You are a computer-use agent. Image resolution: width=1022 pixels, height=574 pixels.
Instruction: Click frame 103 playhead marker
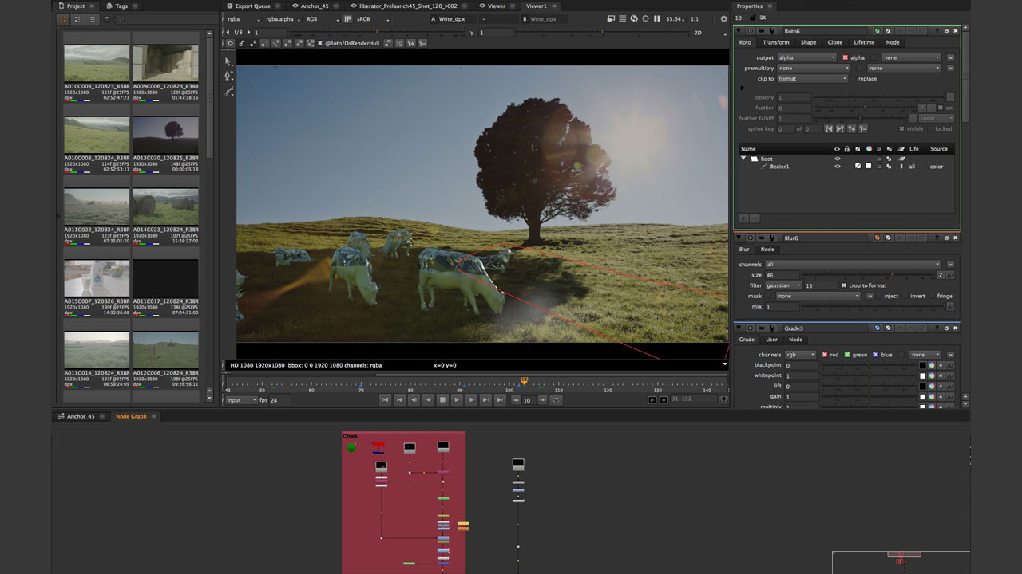(524, 382)
